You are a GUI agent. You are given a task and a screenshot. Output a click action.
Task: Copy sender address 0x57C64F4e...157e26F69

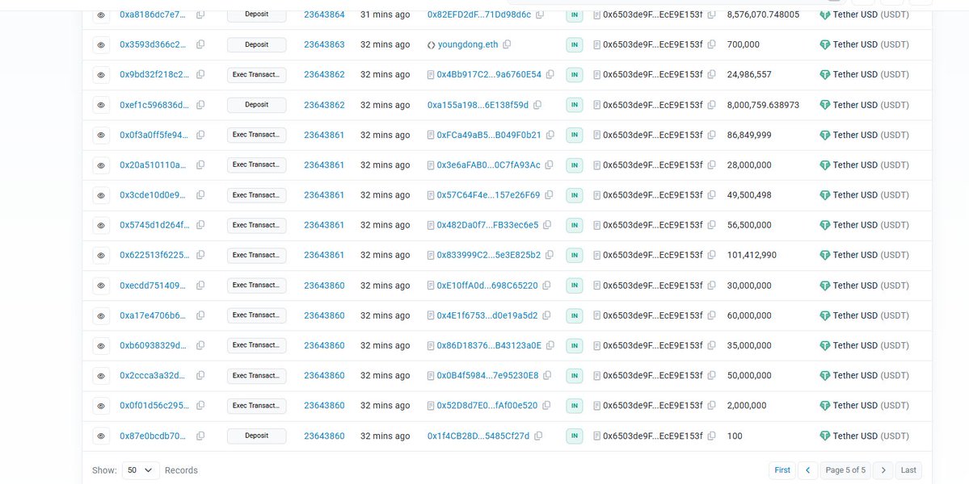(549, 195)
